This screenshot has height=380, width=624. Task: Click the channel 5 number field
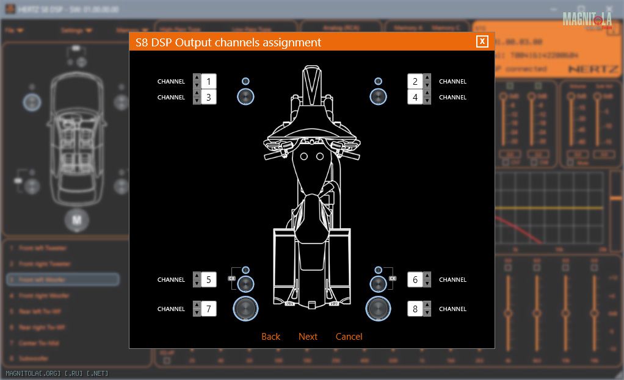[x=209, y=279]
